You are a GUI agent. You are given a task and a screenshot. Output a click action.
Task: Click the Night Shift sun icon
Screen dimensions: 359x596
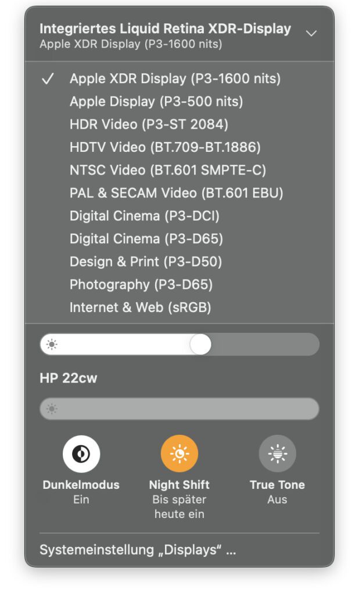coord(179,453)
